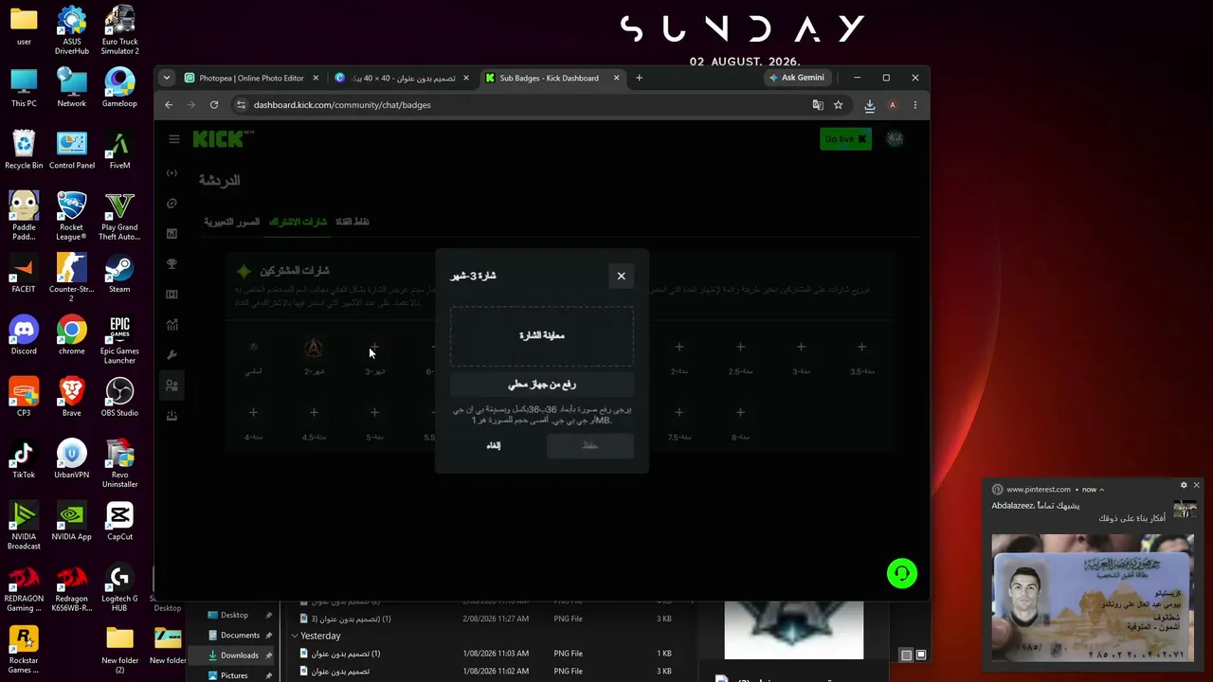1213x682 pixels.
Task: Open the tab search dropdown in Chrome
Action: tap(167, 78)
